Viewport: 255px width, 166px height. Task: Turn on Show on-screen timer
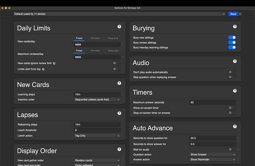pos(232,108)
